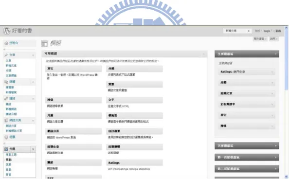Expand the 次要模組區 widget area
Image resolution: width=289 pixels, height=179 pixels.
(276, 146)
